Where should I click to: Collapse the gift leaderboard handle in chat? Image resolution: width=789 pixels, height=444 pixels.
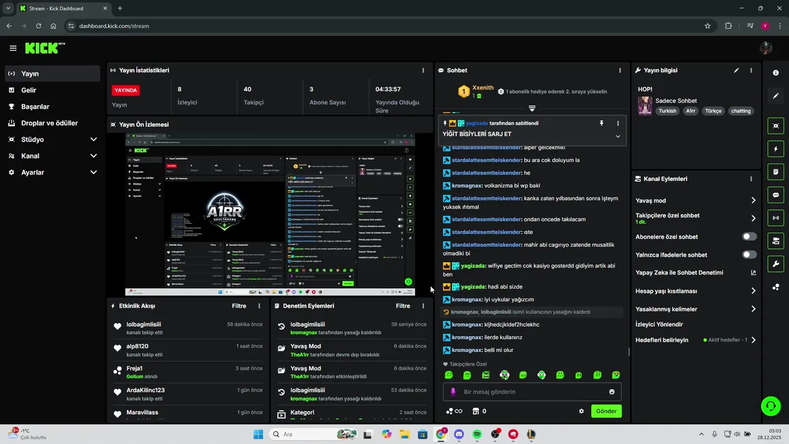click(532, 109)
